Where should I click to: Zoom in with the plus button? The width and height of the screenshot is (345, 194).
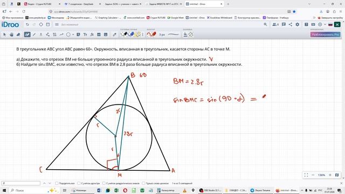330,175
